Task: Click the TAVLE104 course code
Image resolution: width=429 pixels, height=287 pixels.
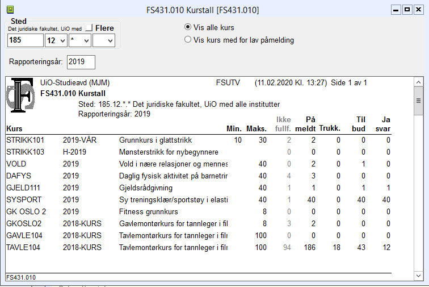Action: tap(23, 248)
